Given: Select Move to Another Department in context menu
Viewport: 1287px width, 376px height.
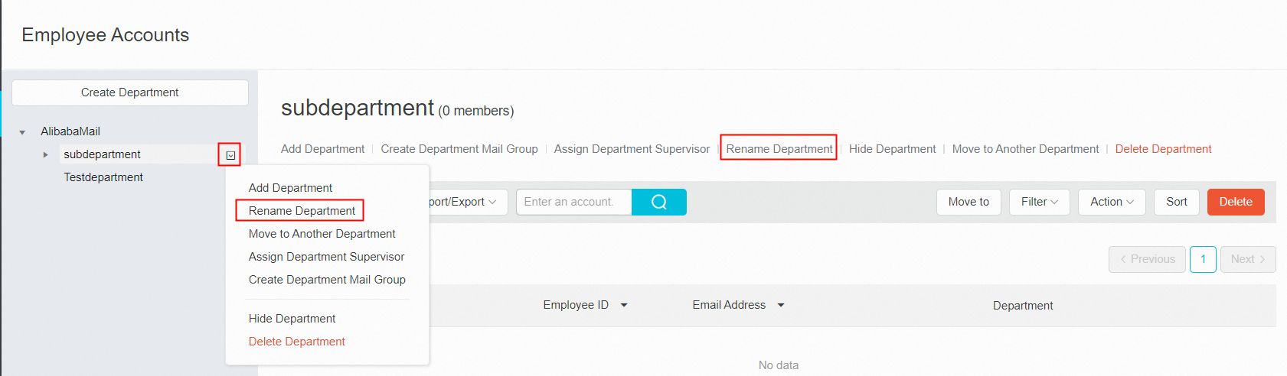Looking at the screenshot, I should tap(322, 234).
